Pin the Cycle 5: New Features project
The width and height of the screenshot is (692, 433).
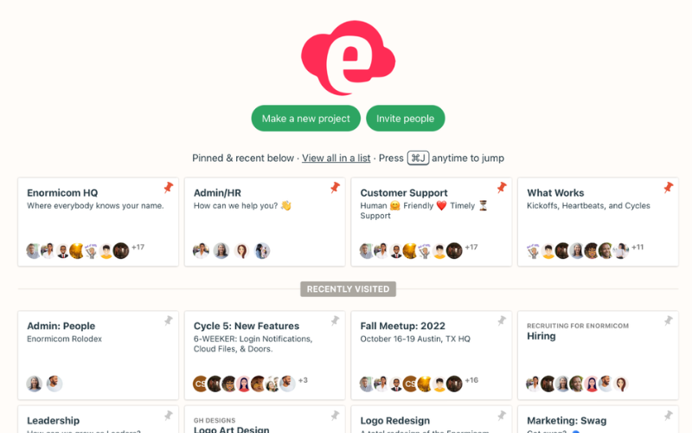336,320
